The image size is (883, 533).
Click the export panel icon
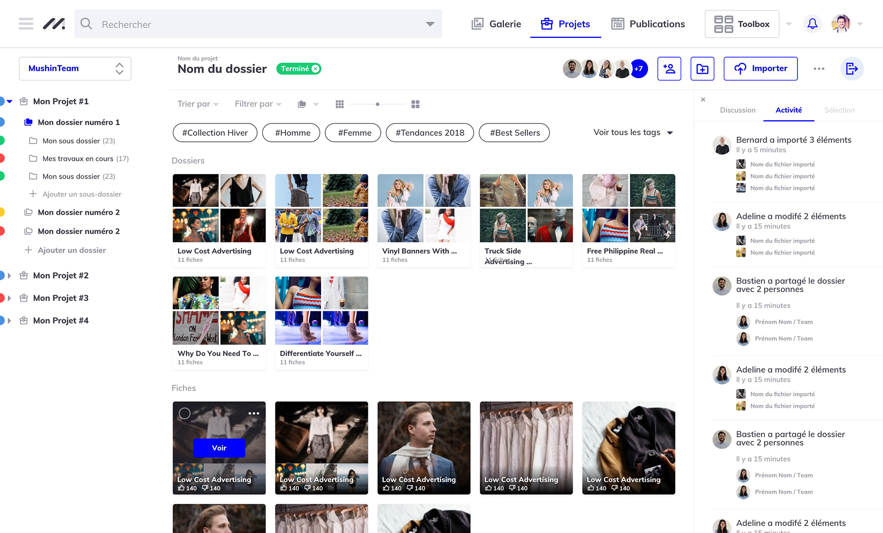(x=852, y=69)
